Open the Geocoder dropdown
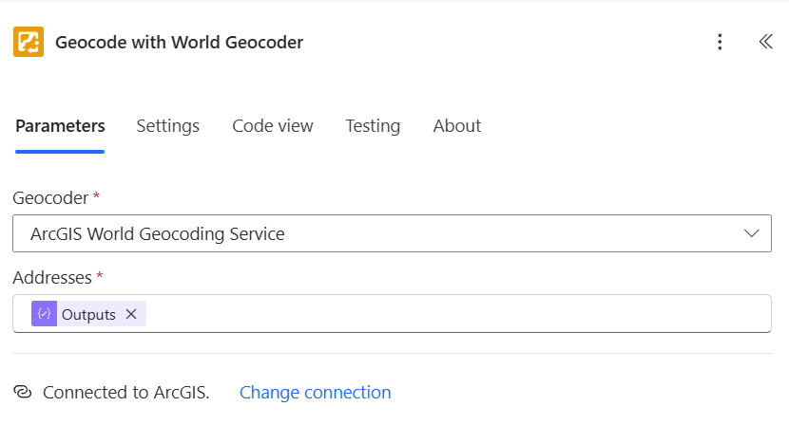 (392, 233)
